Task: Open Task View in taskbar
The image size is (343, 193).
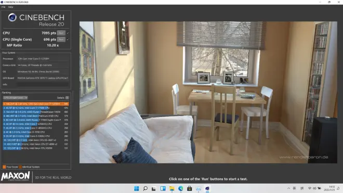Action: (x=154, y=188)
